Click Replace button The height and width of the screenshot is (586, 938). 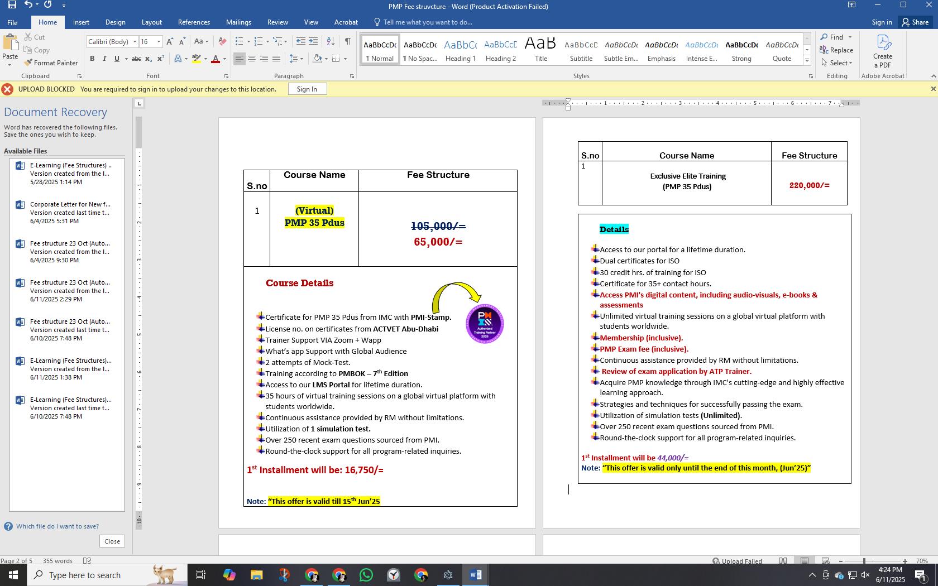coord(836,50)
